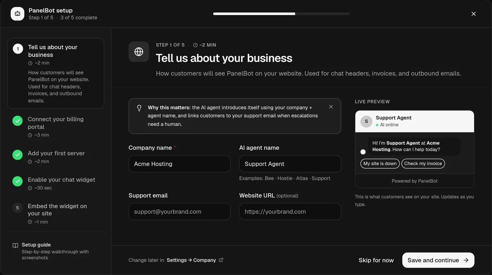This screenshot has width=492, height=275.
Task: Click the chat greeting message bubble
Action: [414, 146]
